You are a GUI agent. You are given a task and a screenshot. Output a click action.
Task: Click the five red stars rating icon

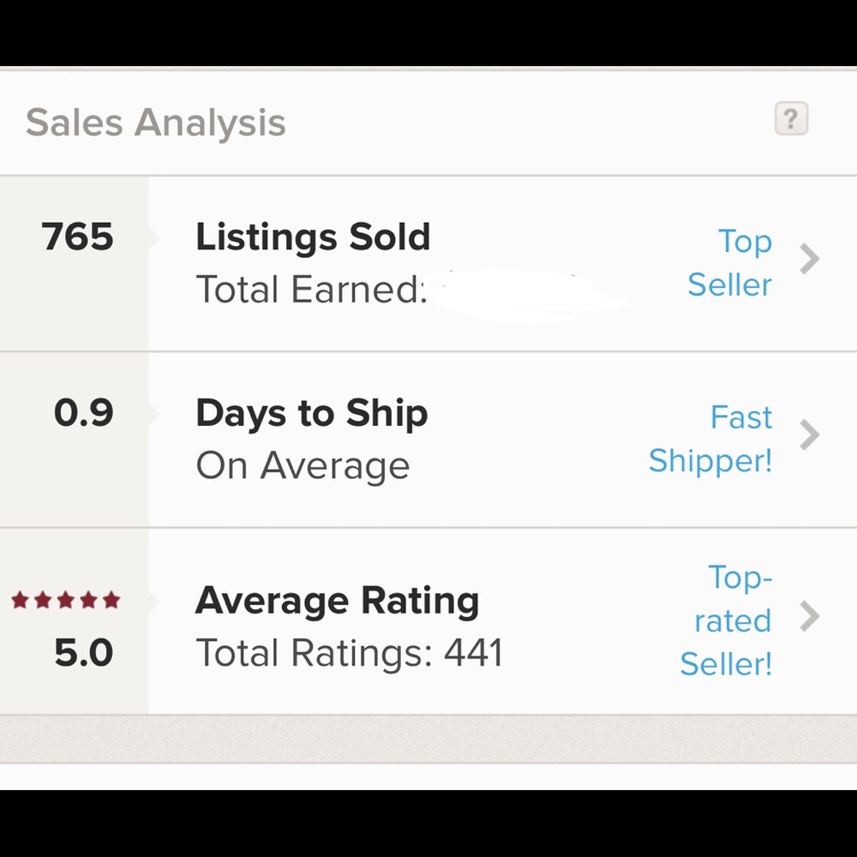[x=66, y=600]
